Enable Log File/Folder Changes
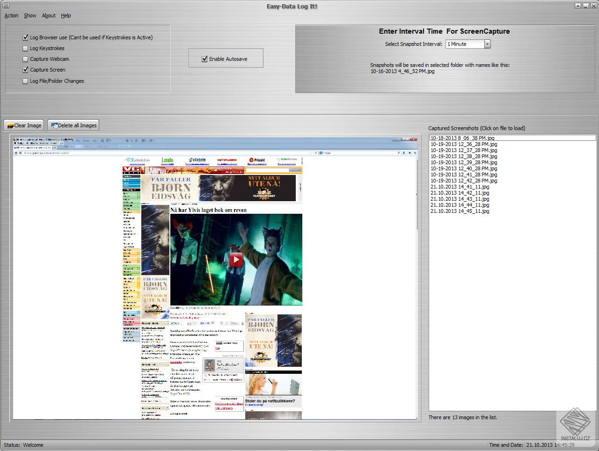This screenshot has height=451, width=599. (25, 81)
